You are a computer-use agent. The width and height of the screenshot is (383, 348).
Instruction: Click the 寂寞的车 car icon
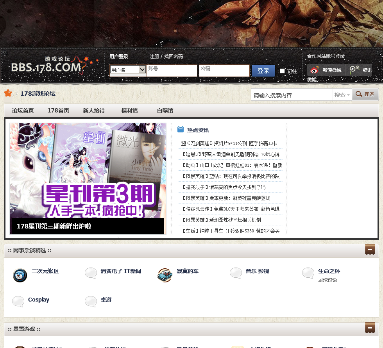click(x=165, y=275)
